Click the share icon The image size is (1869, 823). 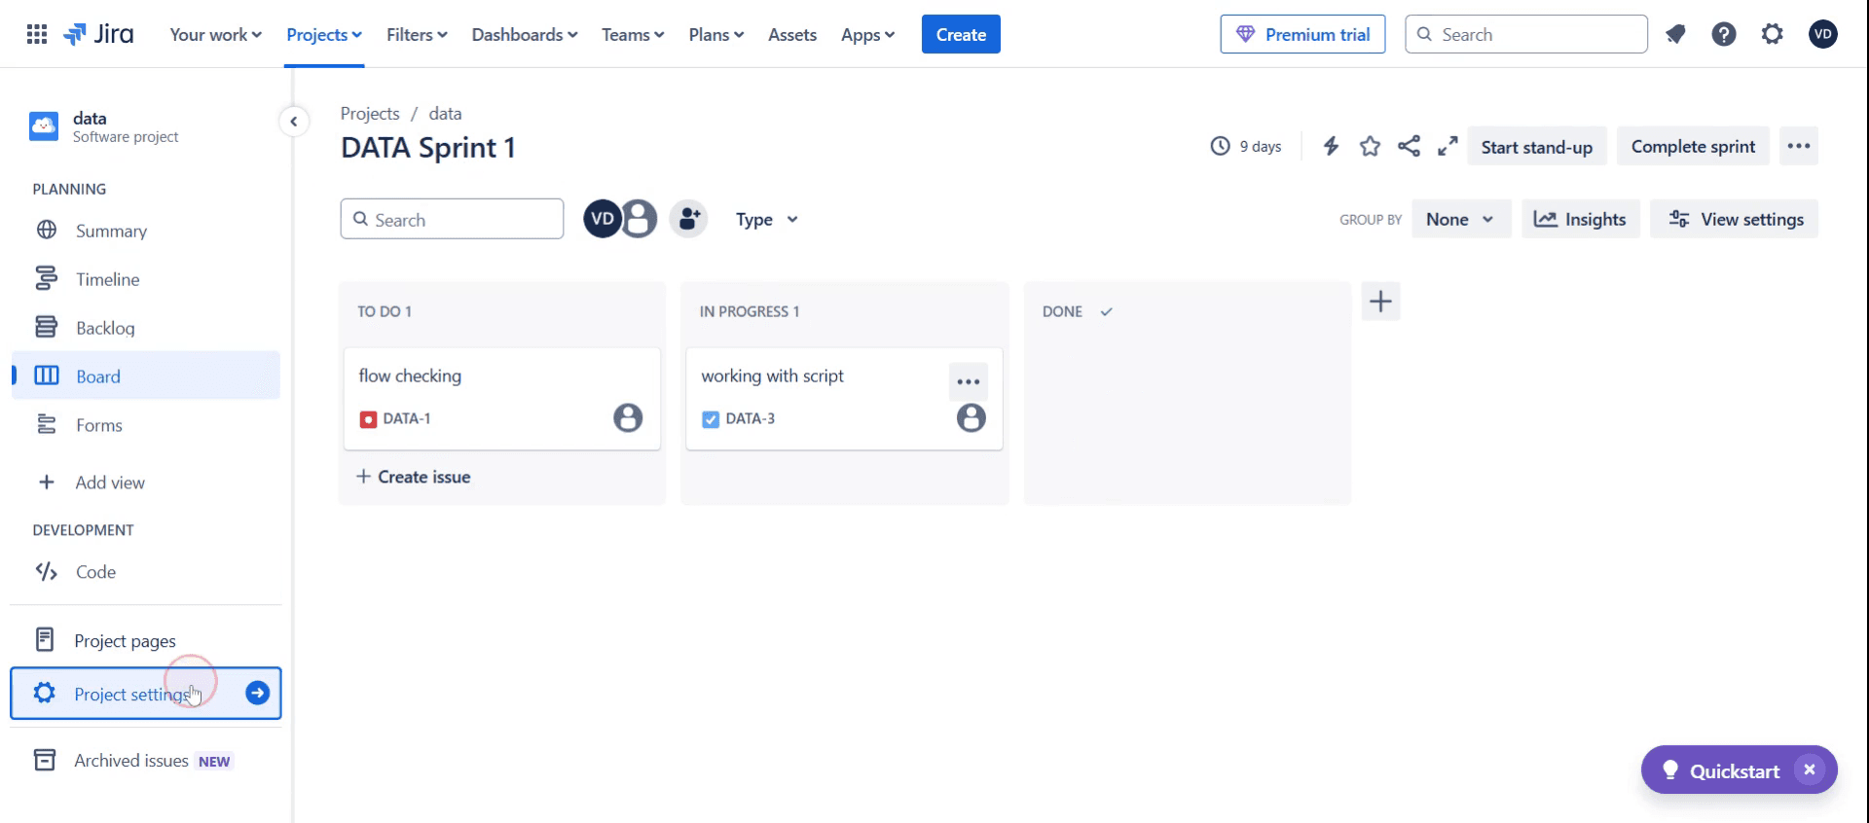pyautogui.click(x=1409, y=146)
